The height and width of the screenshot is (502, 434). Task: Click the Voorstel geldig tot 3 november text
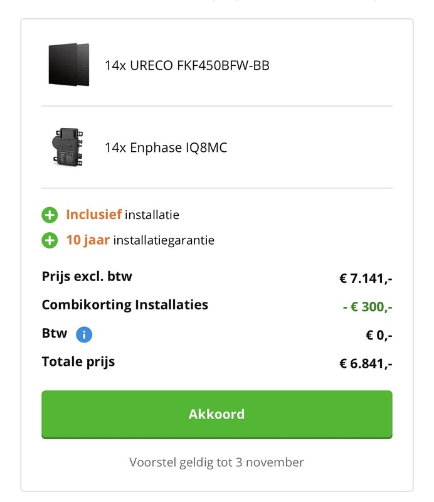pos(216,462)
